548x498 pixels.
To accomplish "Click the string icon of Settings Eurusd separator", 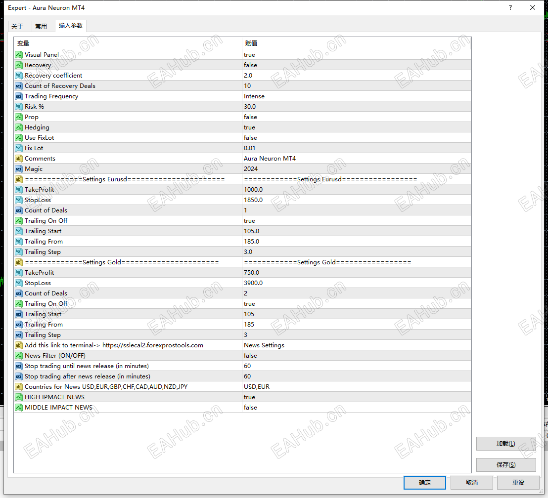I will (x=19, y=179).
